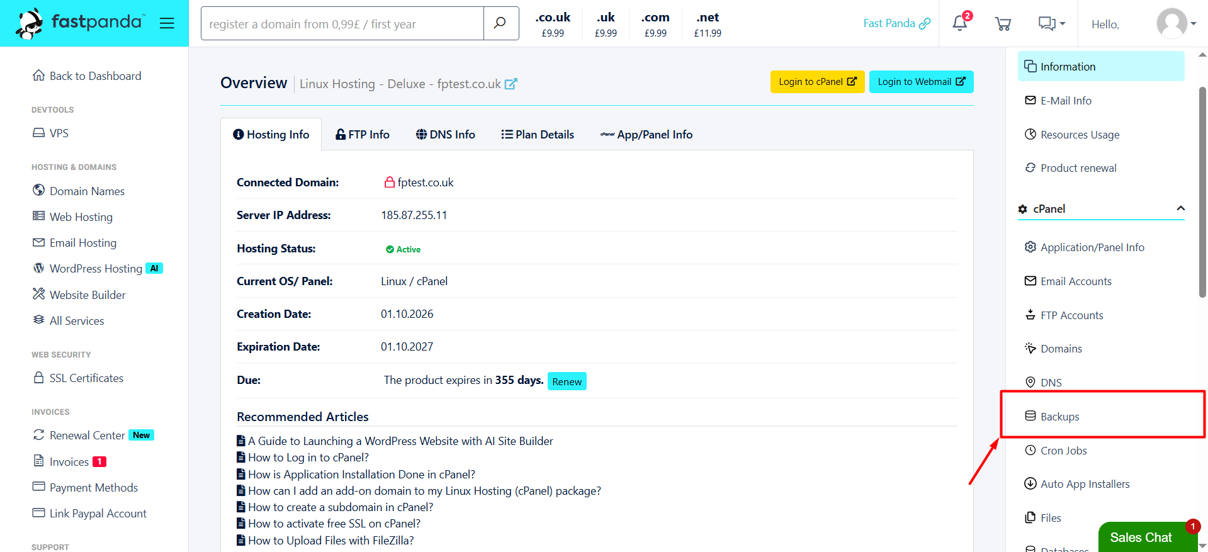Open Payment Methods
Image resolution: width=1208 pixels, height=552 pixels.
coord(85,488)
